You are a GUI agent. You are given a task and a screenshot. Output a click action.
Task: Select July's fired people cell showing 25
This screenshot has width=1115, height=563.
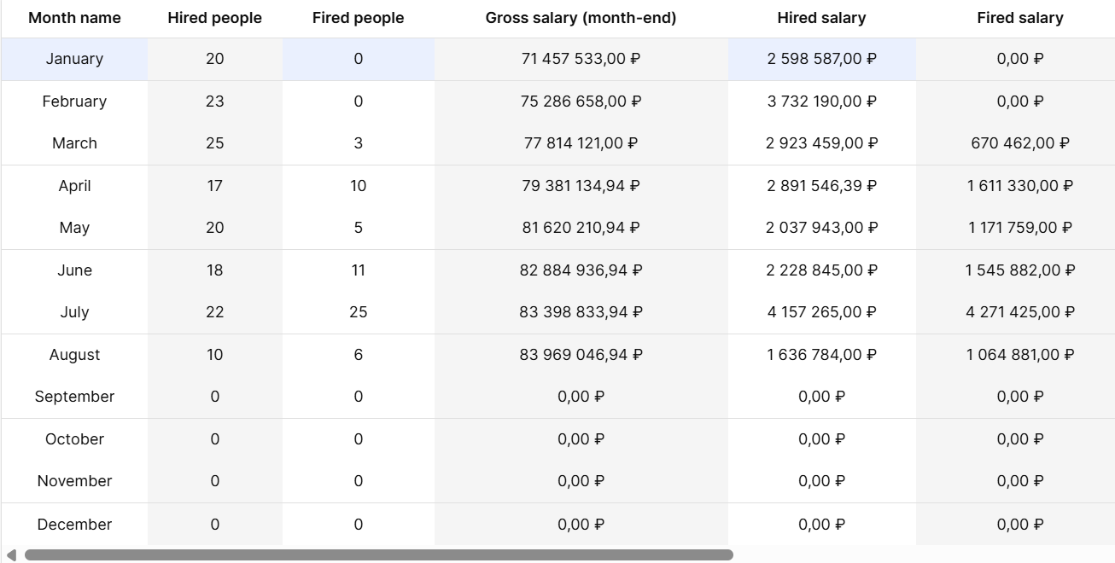click(x=358, y=312)
